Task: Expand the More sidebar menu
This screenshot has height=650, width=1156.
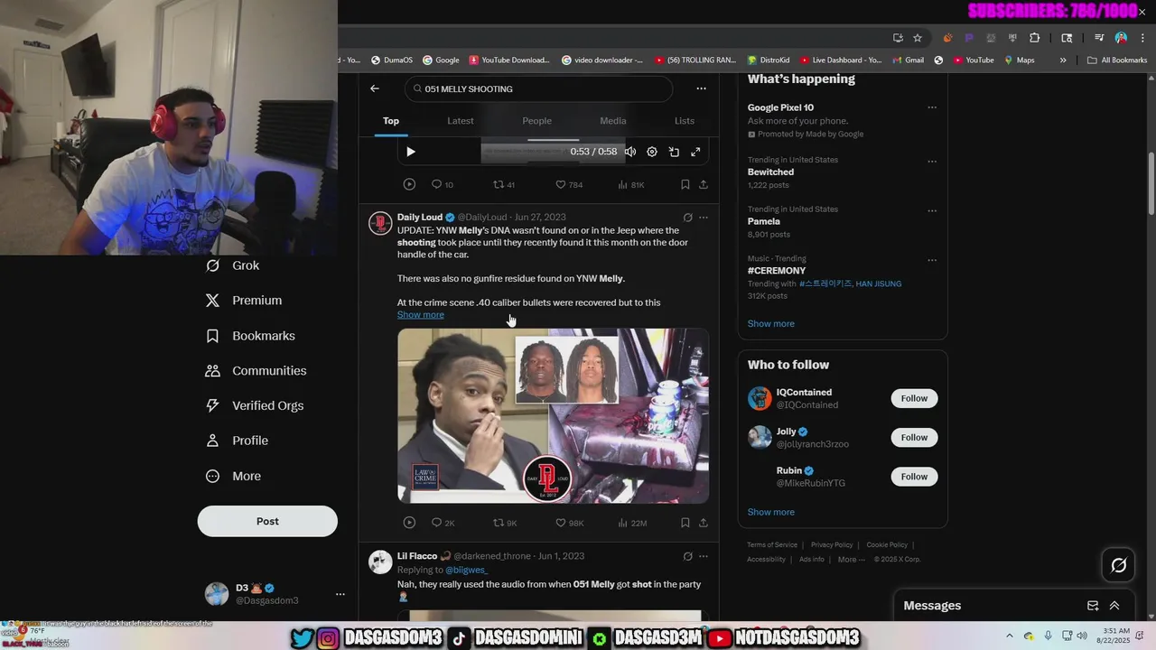Action: 233,476
